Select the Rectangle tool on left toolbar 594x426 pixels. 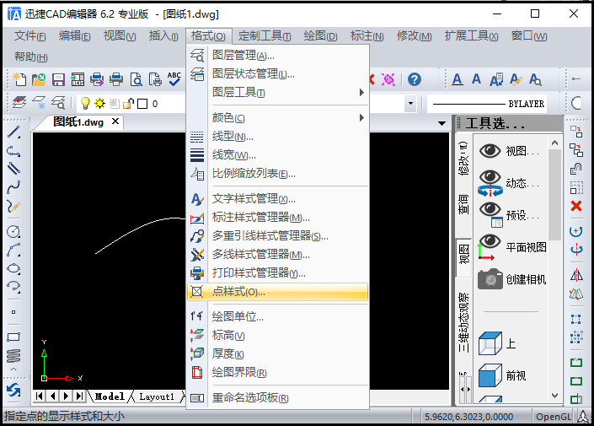coord(13,337)
